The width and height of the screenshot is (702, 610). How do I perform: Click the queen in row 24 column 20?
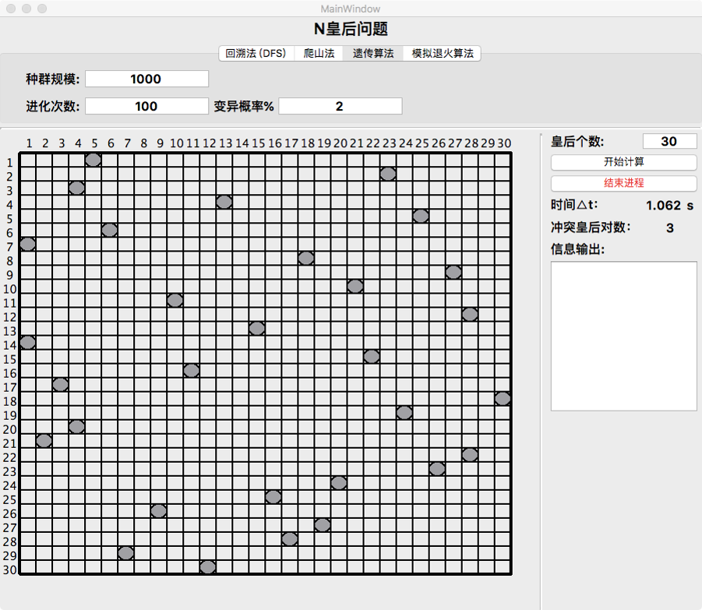click(339, 483)
